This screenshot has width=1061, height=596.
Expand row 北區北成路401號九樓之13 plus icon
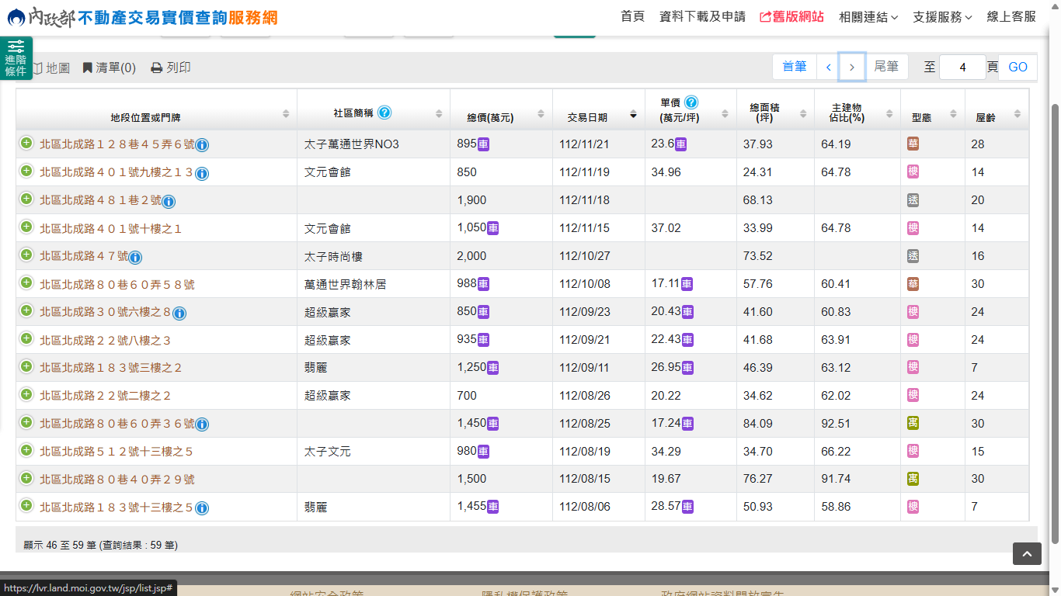tap(26, 171)
